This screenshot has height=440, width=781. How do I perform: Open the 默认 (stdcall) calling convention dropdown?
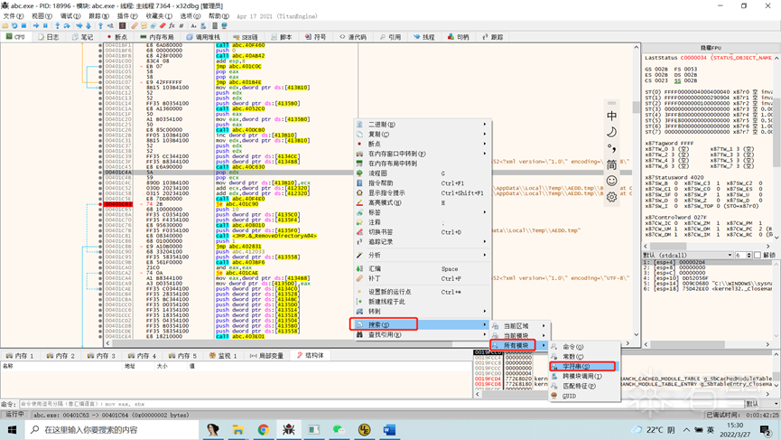tap(687, 255)
